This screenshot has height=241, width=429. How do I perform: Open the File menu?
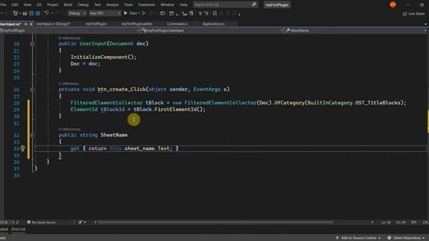point(3,5)
